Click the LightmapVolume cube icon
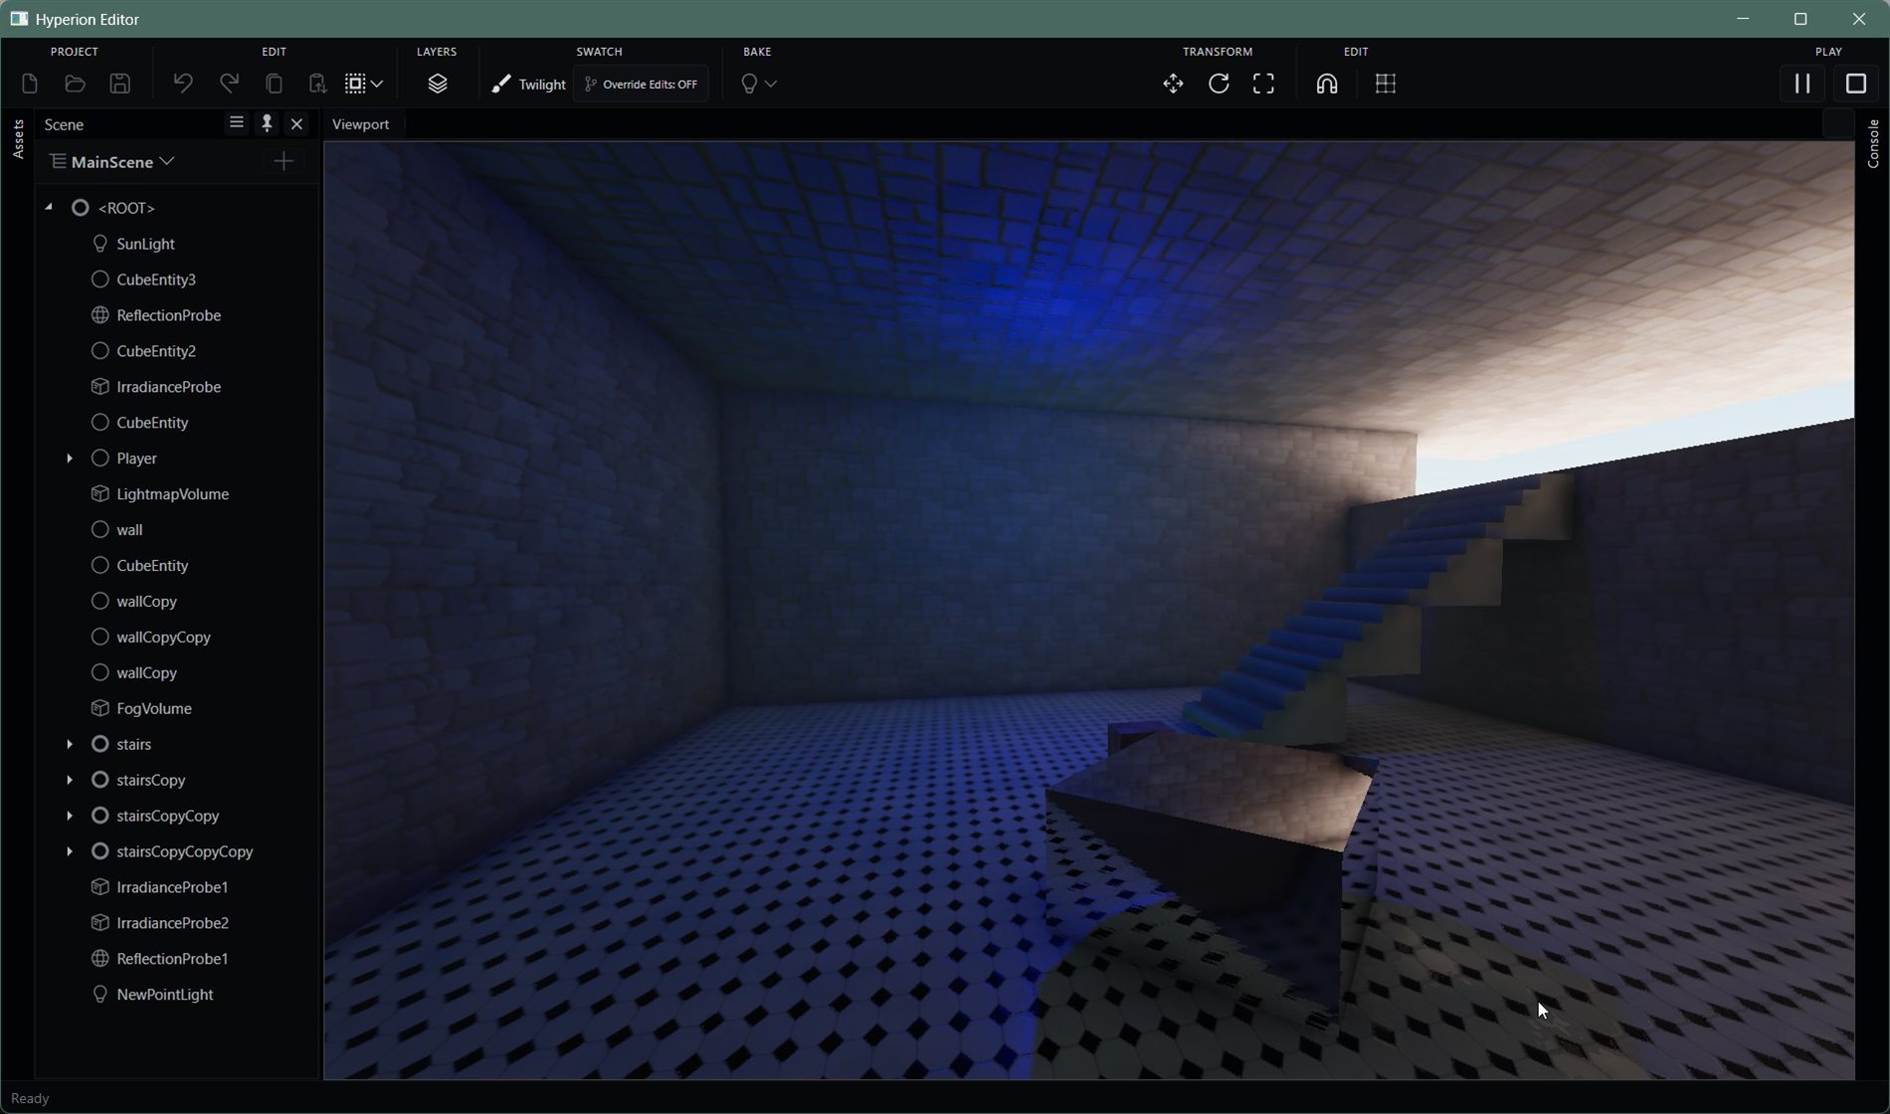1890x1114 pixels. (x=99, y=494)
